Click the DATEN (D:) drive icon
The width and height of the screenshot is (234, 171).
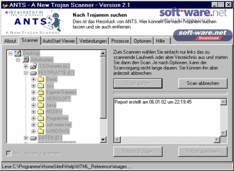(x=33, y=138)
